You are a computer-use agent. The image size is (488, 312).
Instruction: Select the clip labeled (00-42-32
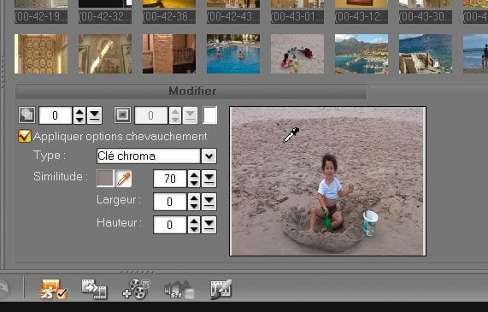point(105,17)
